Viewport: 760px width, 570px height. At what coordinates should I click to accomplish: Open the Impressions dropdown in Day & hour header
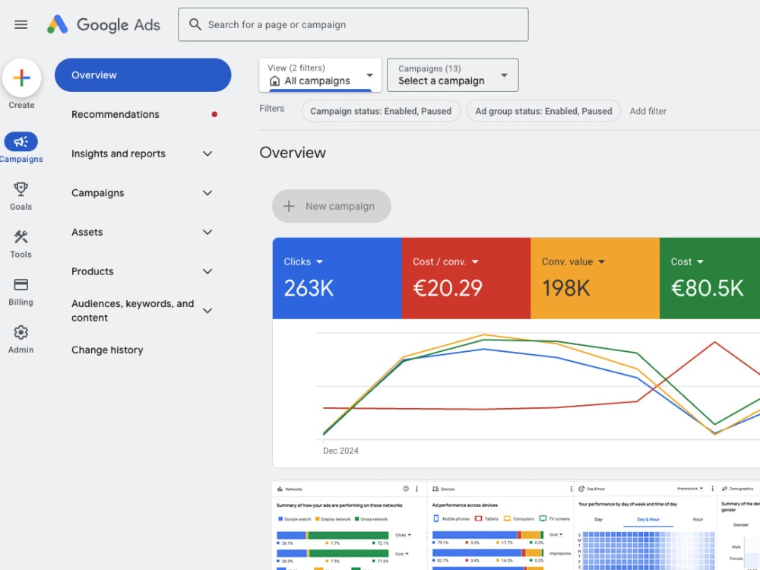point(690,489)
